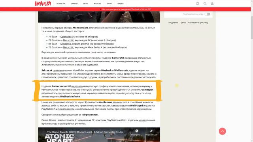Open the Видео menu item
This screenshot has height=142, width=253.
[x=120, y=4]
